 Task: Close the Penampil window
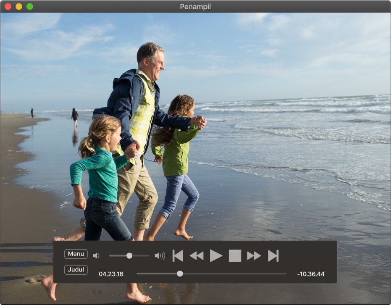coord(8,6)
